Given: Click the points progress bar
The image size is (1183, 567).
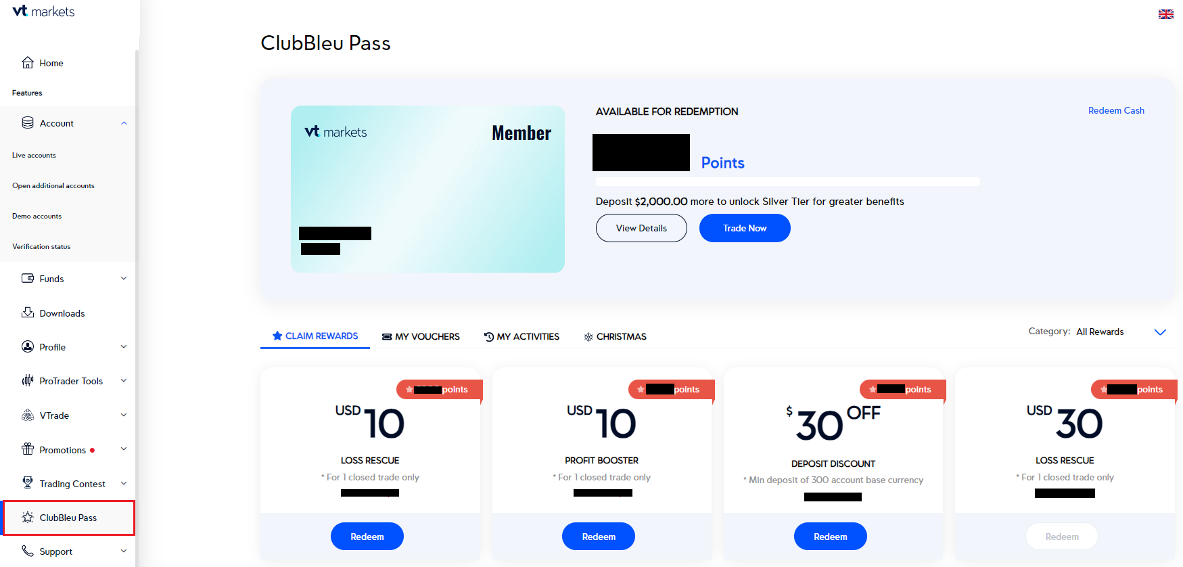Looking at the screenshot, I should point(787,181).
